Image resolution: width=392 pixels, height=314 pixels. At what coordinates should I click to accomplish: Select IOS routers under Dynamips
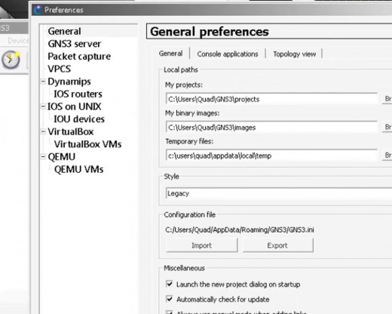coord(78,94)
